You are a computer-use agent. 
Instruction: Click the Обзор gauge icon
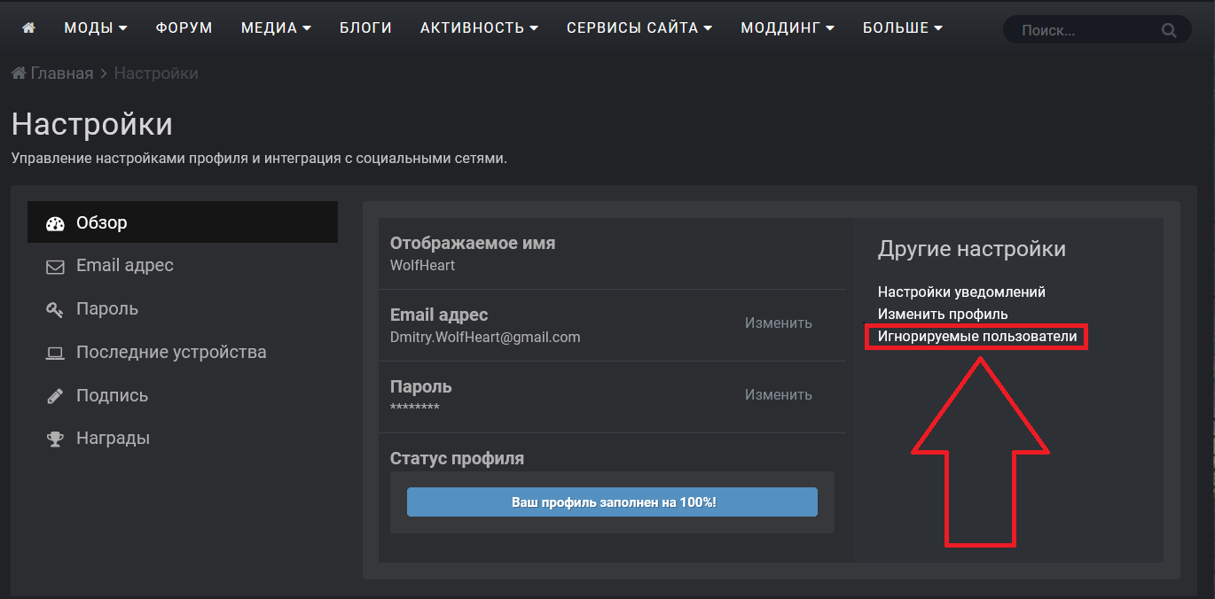coord(56,223)
